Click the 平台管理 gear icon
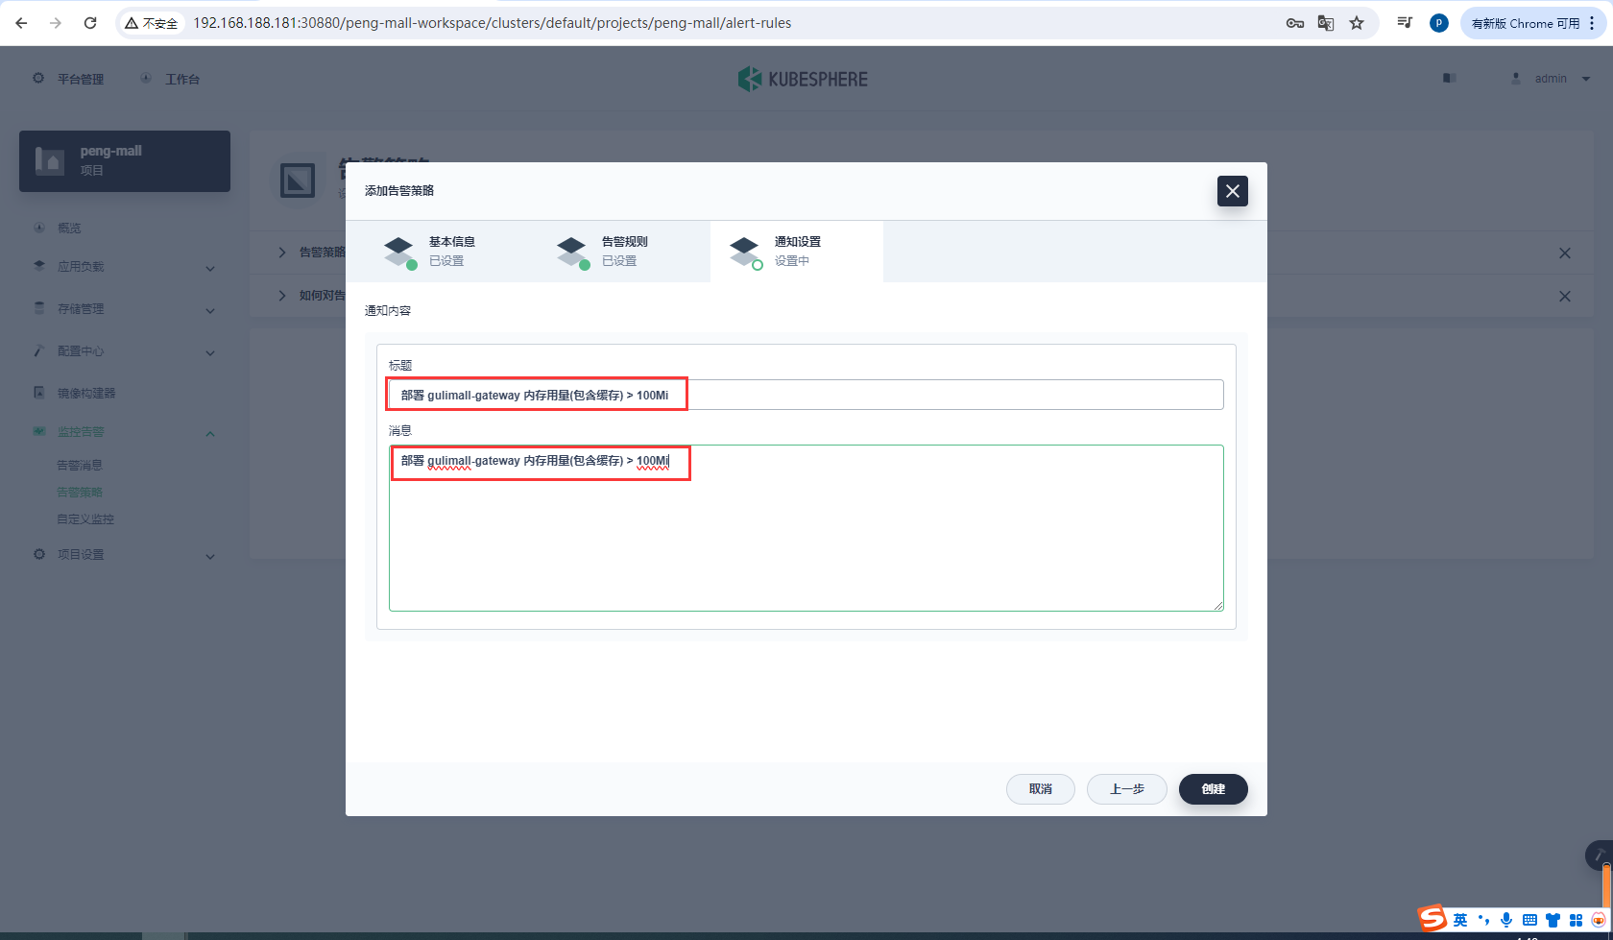The image size is (1613, 940). click(38, 78)
